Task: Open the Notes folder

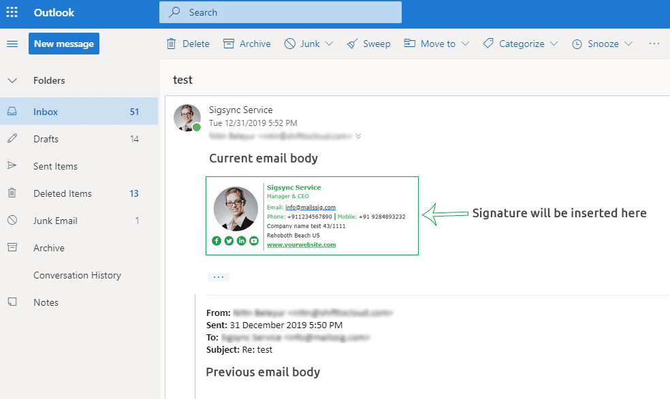Action: pos(46,302)
